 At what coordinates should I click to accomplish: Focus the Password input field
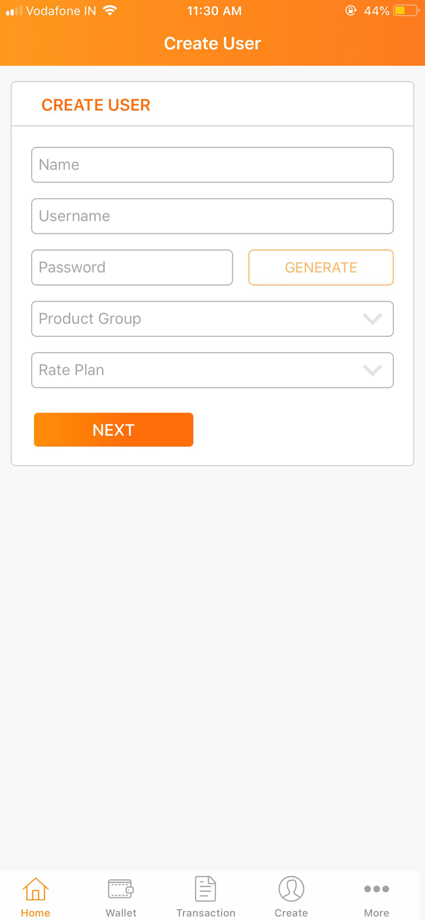pos(132,268)
